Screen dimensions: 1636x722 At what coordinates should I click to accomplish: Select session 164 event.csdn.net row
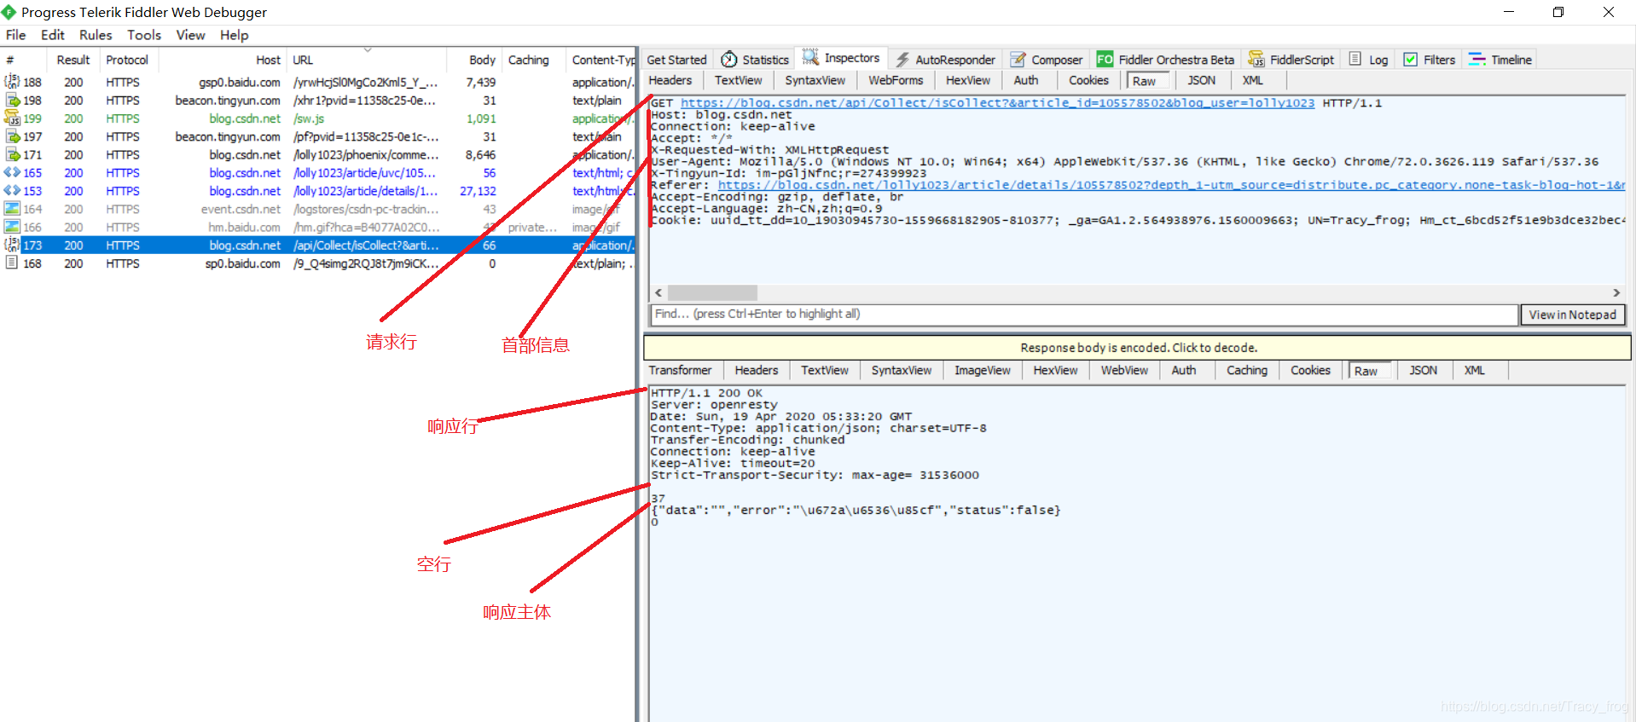[317, 209]
